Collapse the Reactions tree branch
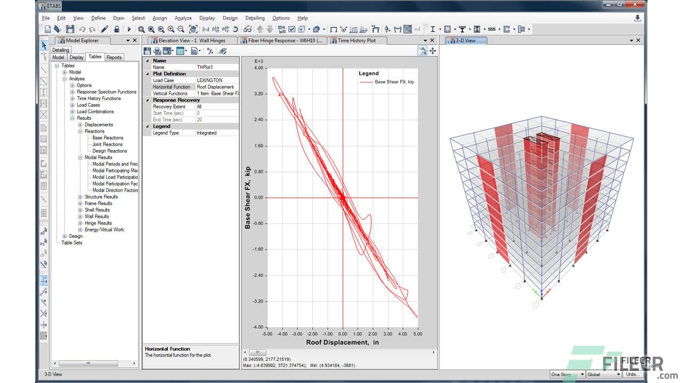Image resolution: width=682 pixels, height=383 pixels. [79, 131]
